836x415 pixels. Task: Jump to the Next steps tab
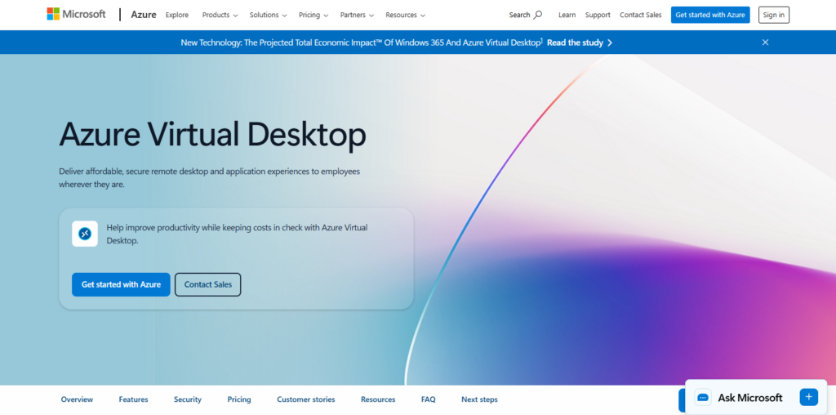(x=479, y=399)
